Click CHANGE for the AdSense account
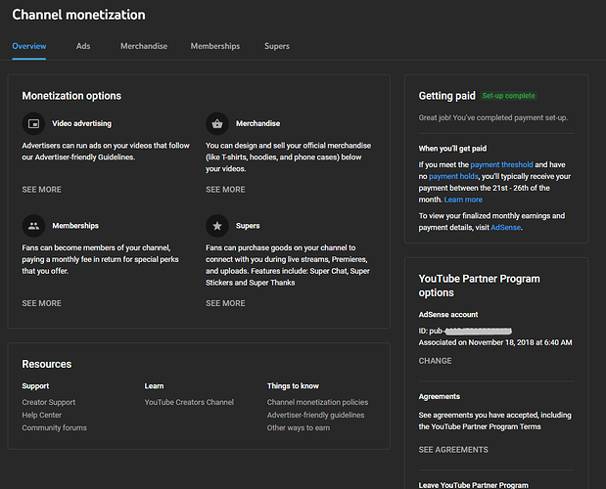 click(x=435, y=361)
